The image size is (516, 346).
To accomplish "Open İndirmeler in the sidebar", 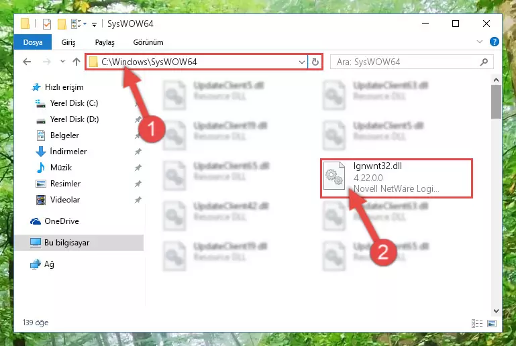I will (x=68, y=152).
